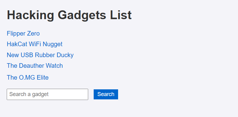Pick the O.MG Elite gadget entry
238x117 pixels.
(x=28, y=77)
